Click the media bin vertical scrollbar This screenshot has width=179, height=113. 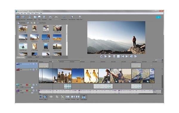(67, 40)
